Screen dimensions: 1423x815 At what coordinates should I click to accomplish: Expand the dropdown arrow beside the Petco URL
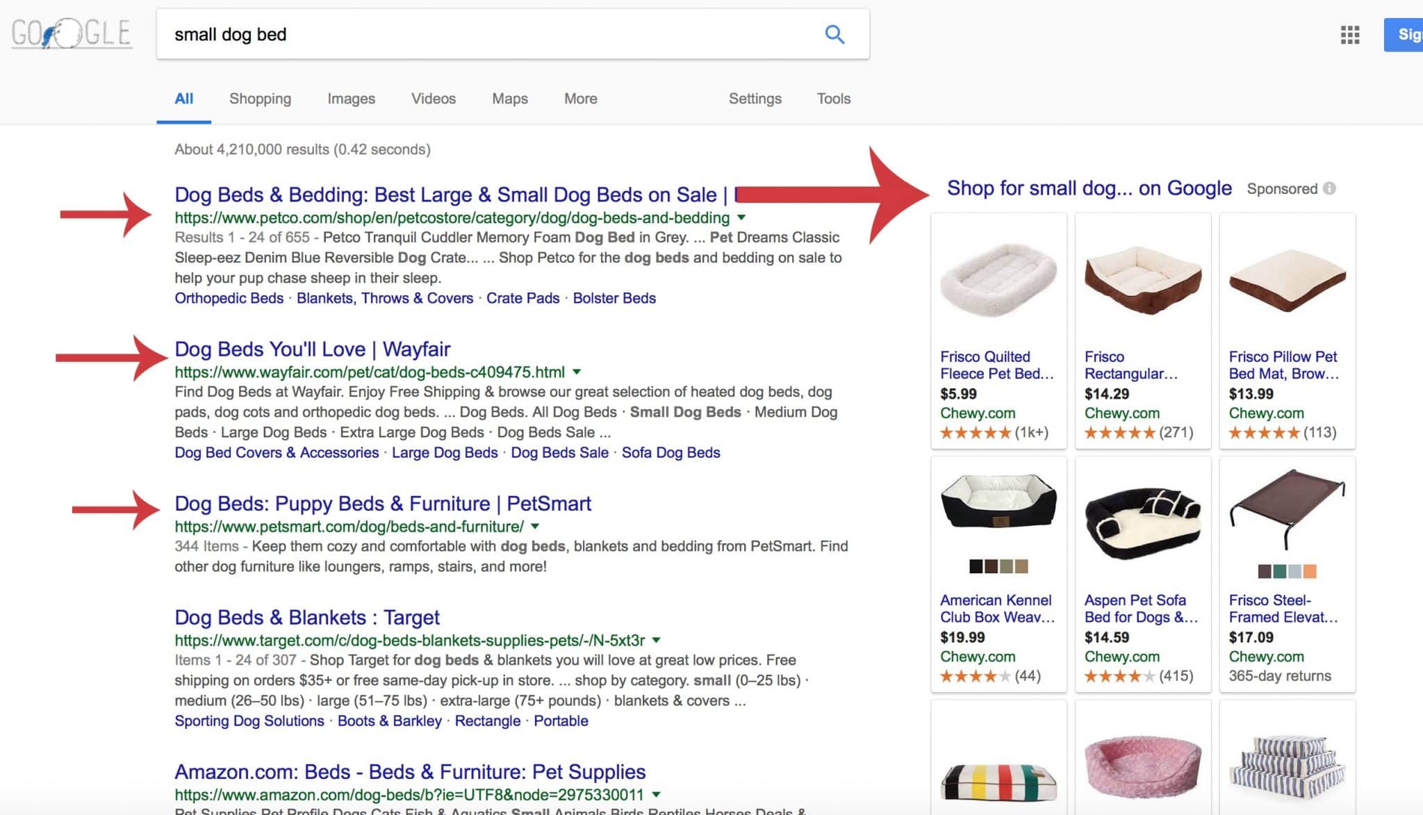741,217
